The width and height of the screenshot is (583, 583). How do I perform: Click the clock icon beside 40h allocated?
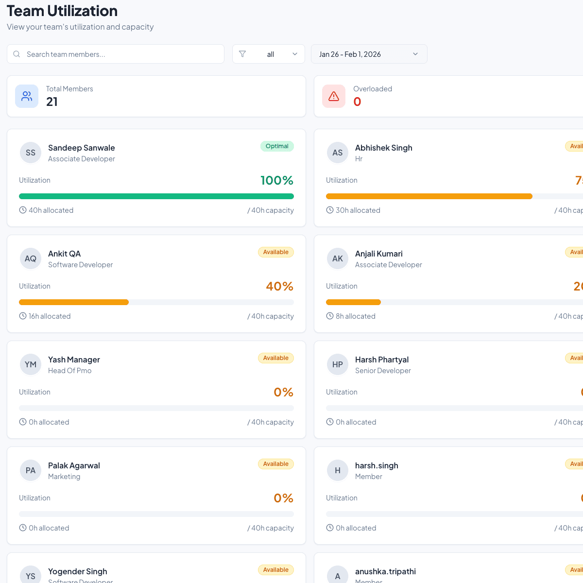click(x=23, y=210)
